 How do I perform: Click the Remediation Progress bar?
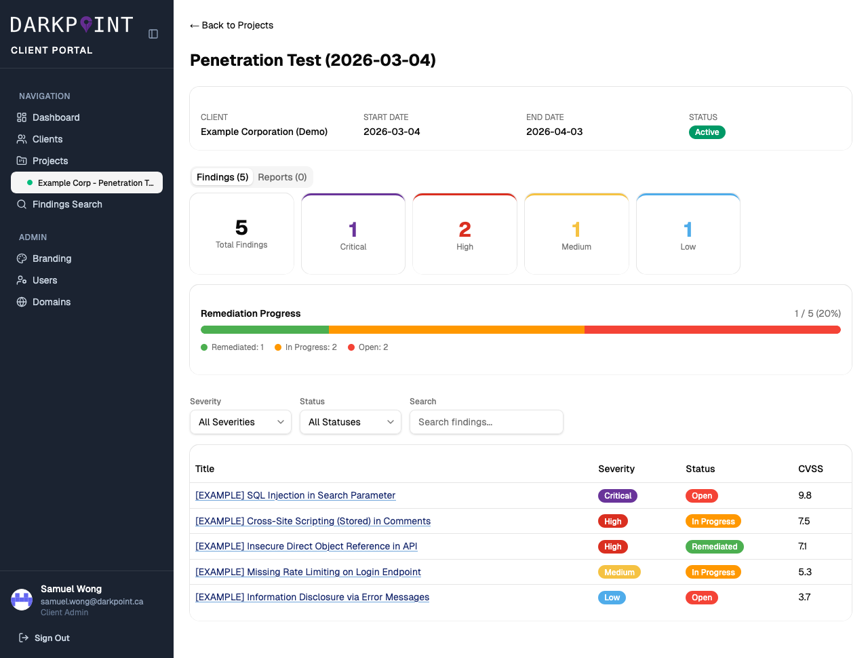click(520, 330)
